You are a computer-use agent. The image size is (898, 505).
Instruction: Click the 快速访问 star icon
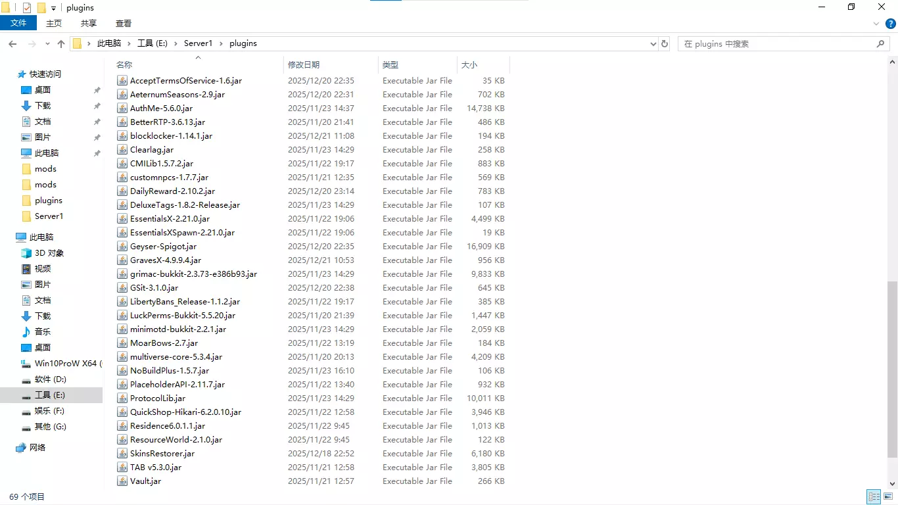pos(22,74)
